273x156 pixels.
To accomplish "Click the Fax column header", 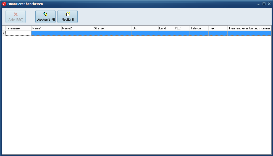I will point(218,28).
